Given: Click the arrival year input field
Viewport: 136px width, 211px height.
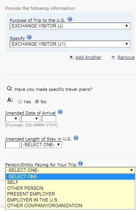Looking at the screenshot, I should (49, 119).
